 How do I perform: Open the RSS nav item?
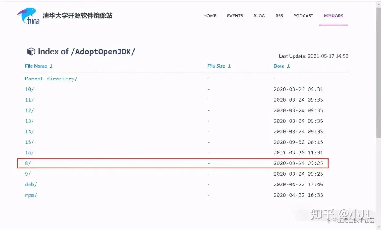[x=279, y=16]
